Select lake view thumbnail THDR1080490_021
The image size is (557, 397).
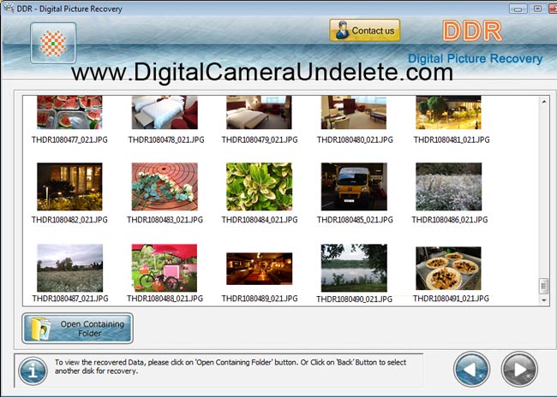coord(354,268)
